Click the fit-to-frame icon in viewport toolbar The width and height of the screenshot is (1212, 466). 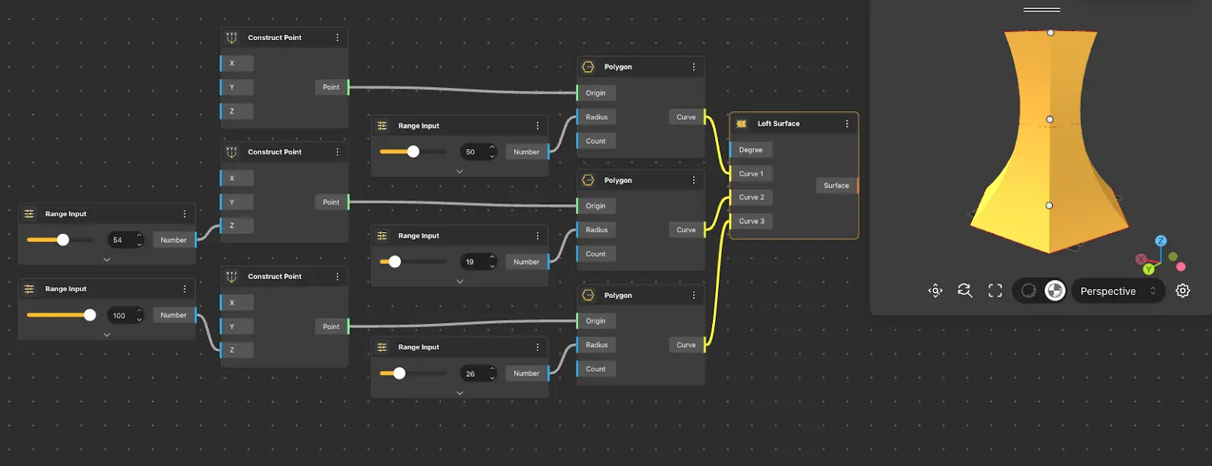tap(995, 291)
